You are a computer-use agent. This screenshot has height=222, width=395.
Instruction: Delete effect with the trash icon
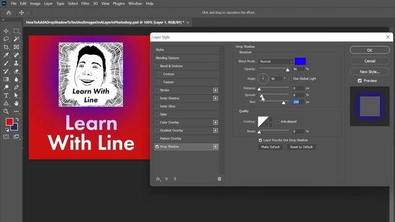(x=220, y=179)
